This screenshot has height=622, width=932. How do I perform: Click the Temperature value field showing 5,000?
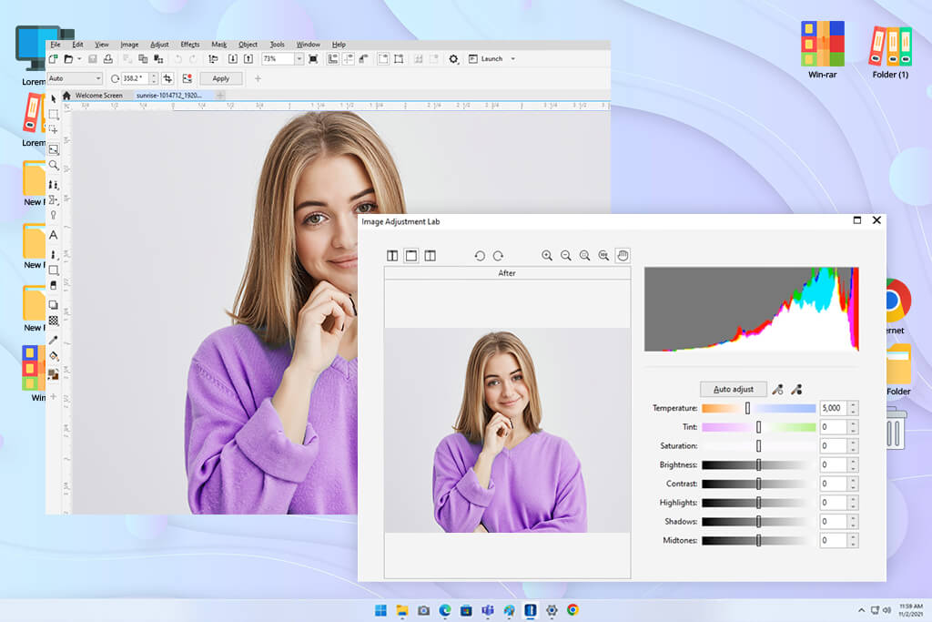834,408
